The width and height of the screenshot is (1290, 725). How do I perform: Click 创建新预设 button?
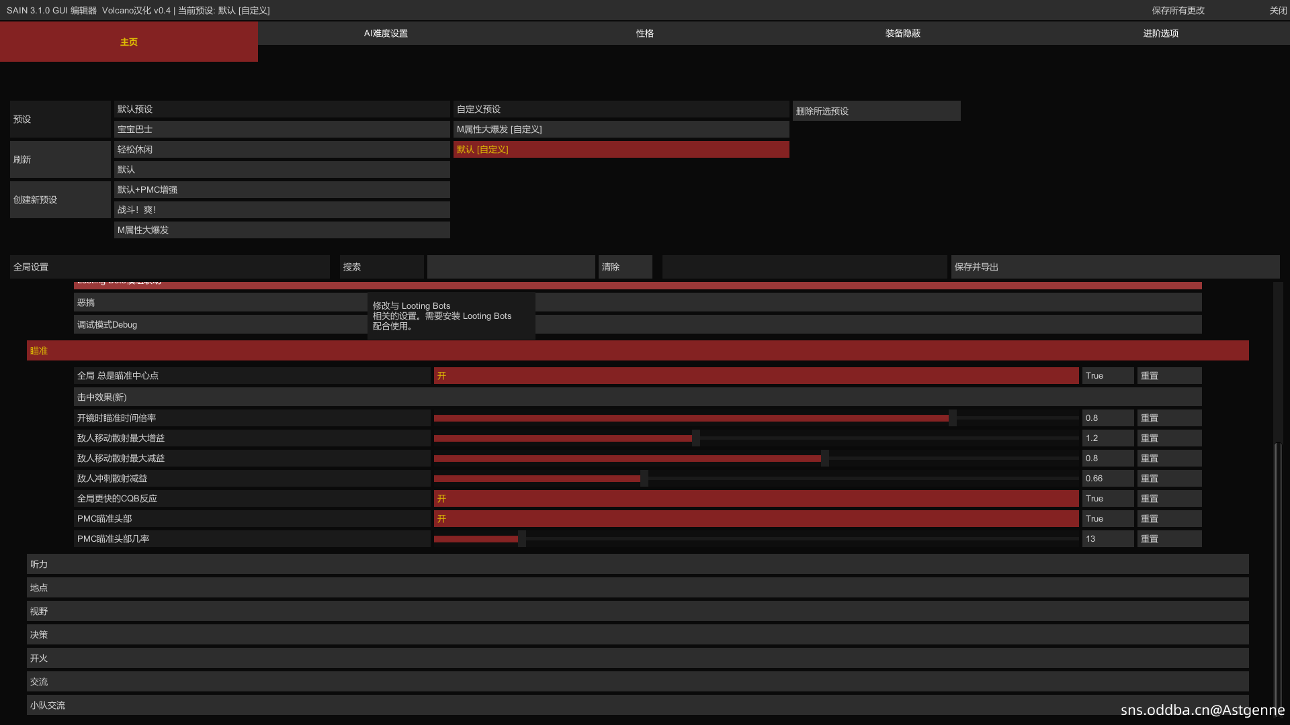(60, 200)
